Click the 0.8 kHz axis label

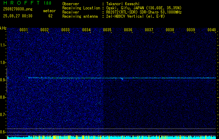[x=3, y=97]
